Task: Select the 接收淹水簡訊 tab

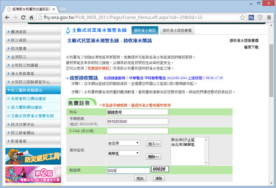Action: (x=144, y=31)
